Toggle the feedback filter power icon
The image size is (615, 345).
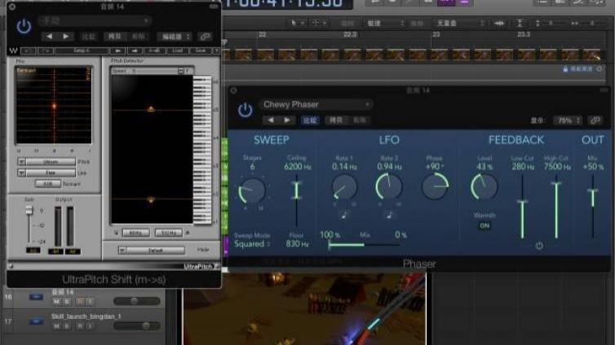click(539, 246)
